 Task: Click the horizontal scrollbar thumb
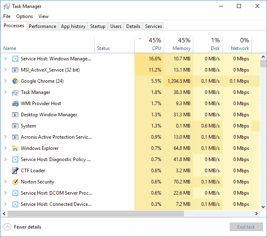pos(96,213)
